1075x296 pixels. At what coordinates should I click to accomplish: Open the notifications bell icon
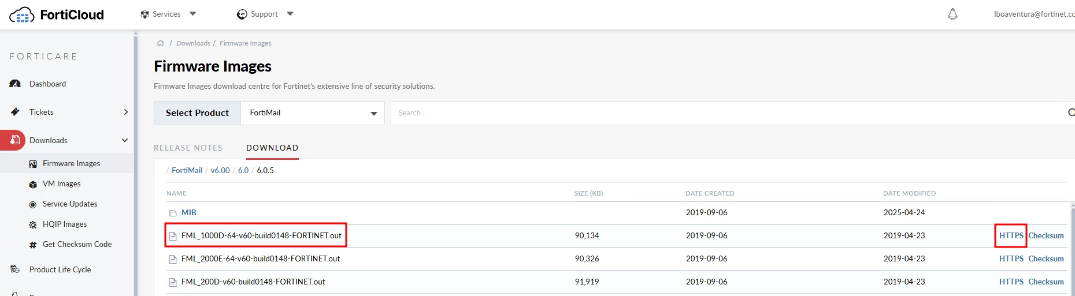pyautogui.click(x=952, y=14)
